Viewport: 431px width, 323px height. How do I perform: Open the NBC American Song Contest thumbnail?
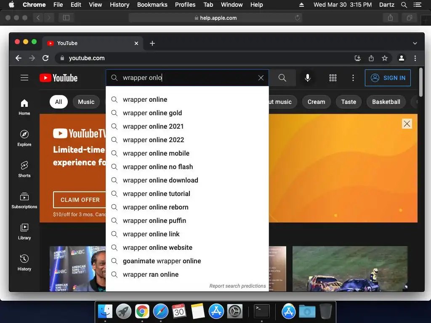point(77,269)
